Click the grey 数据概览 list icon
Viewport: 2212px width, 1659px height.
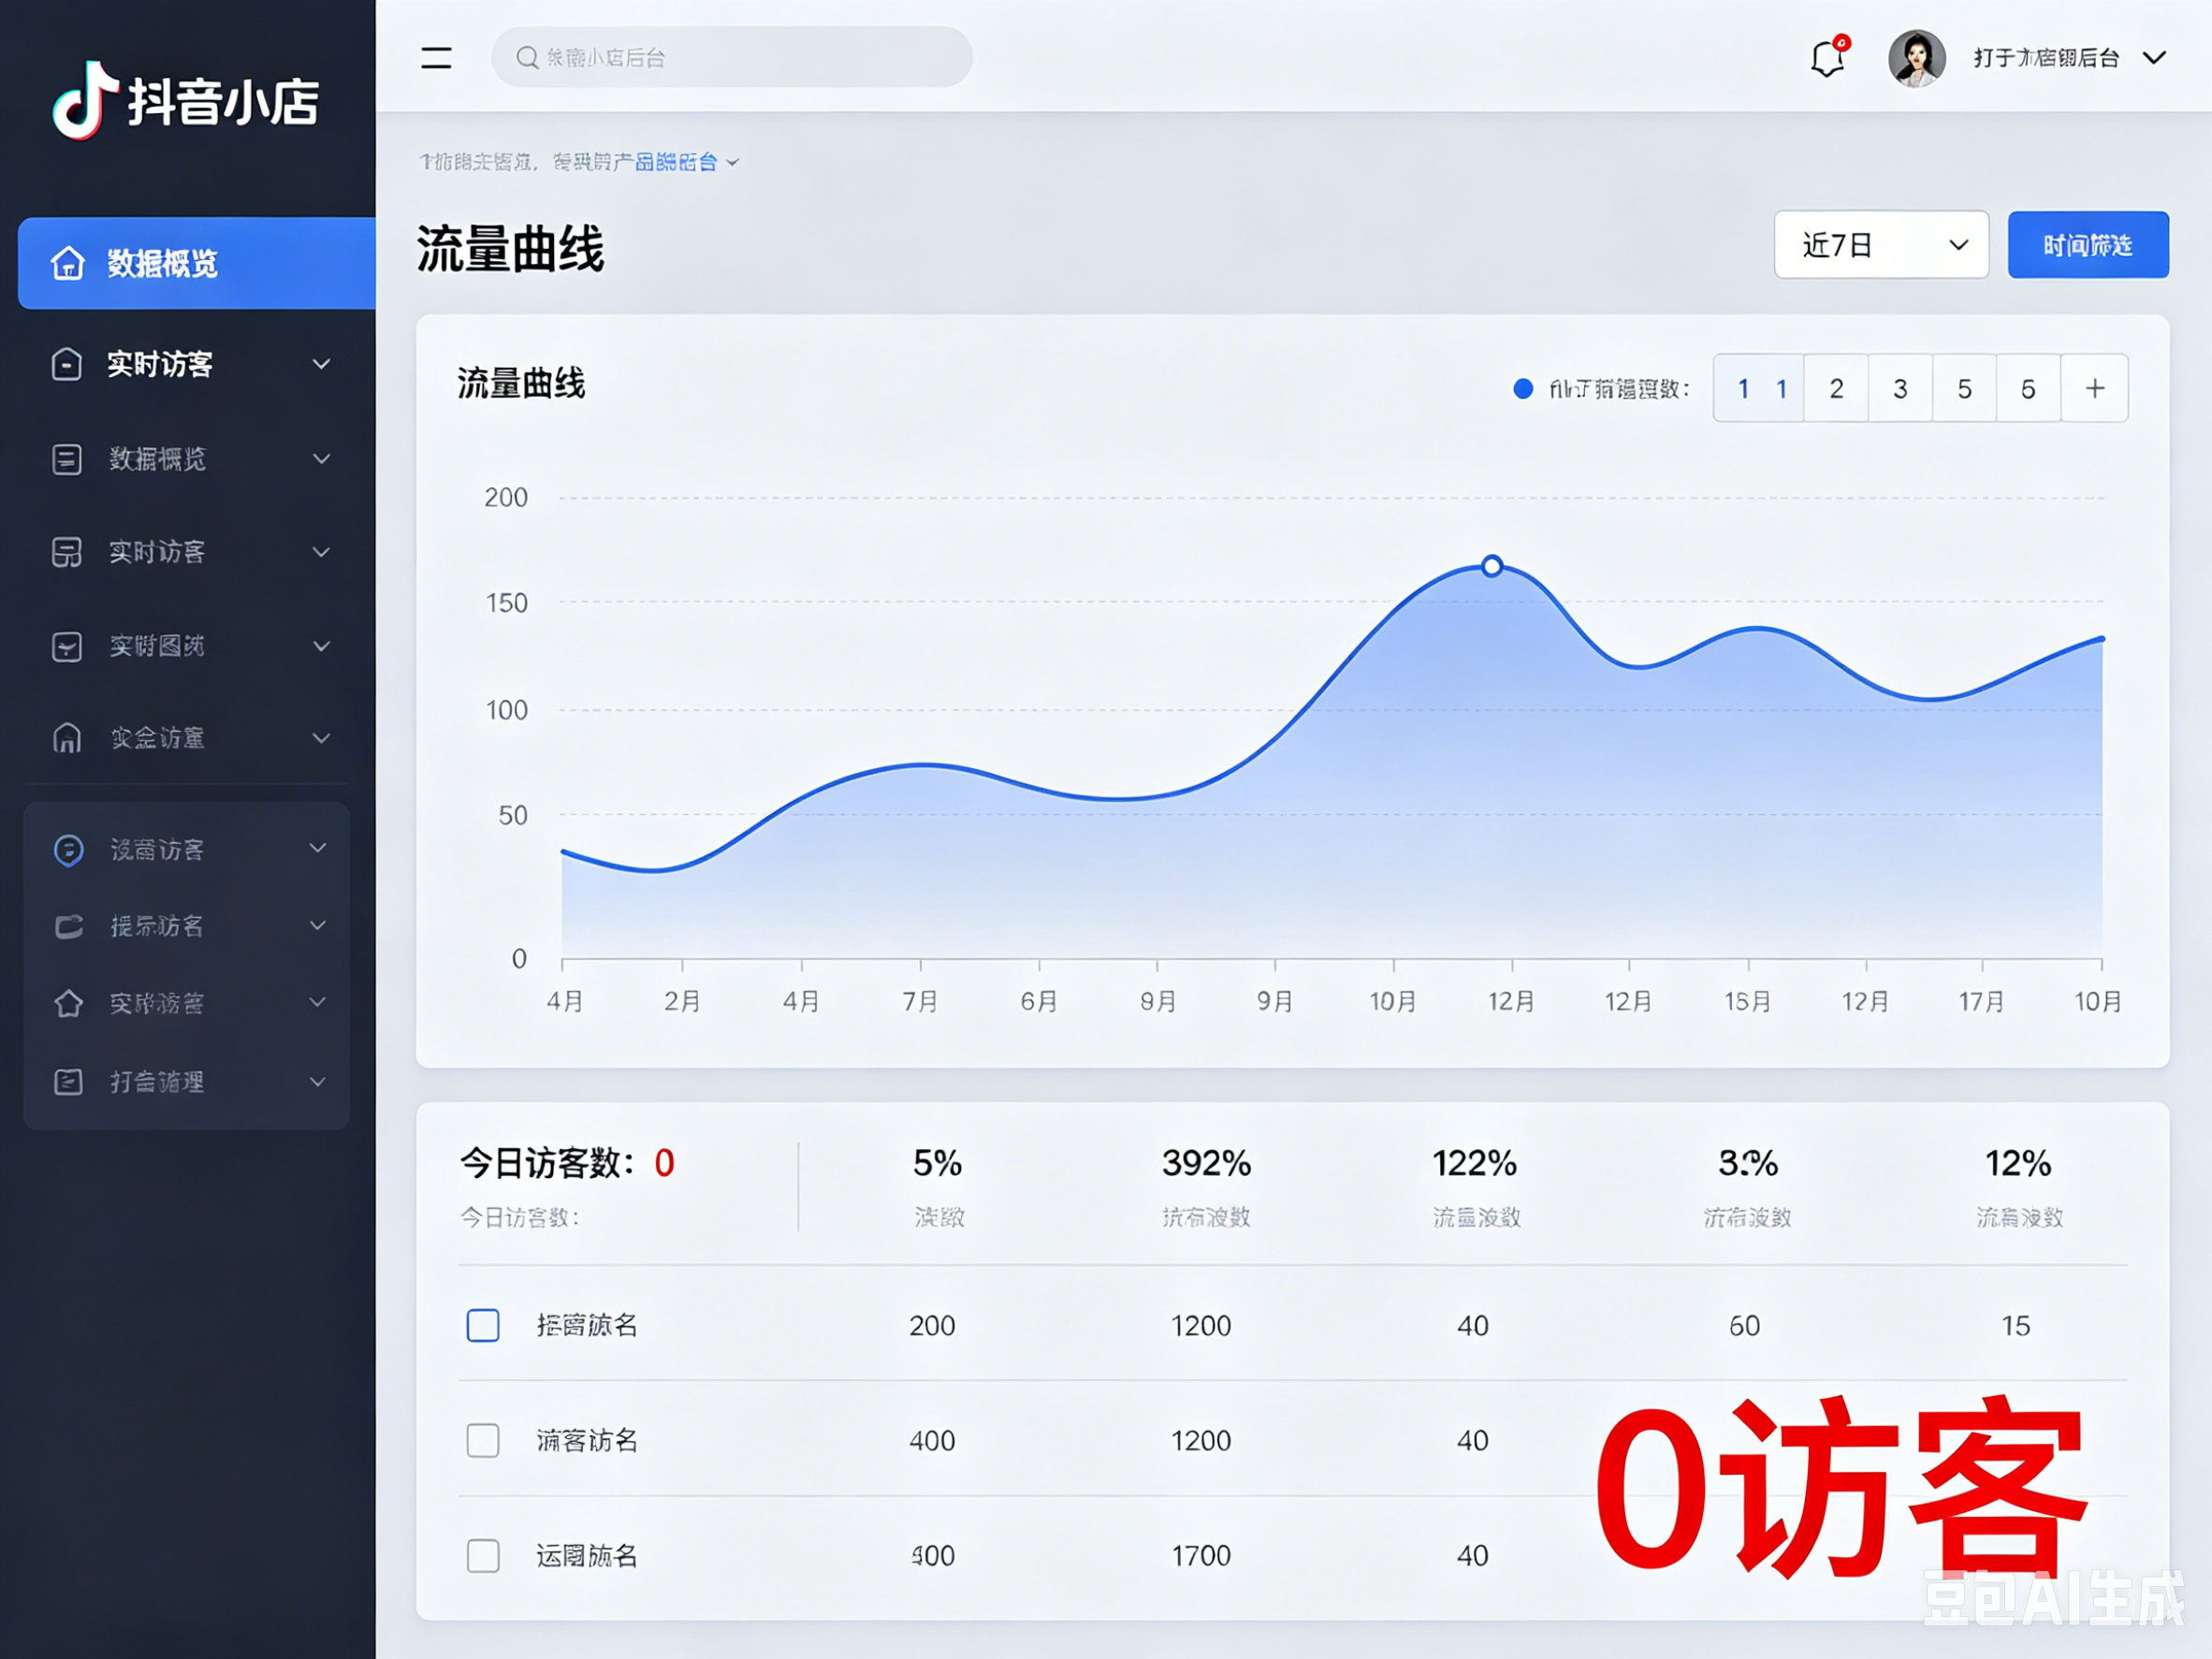pyautogui.click(x=67, y=459)
